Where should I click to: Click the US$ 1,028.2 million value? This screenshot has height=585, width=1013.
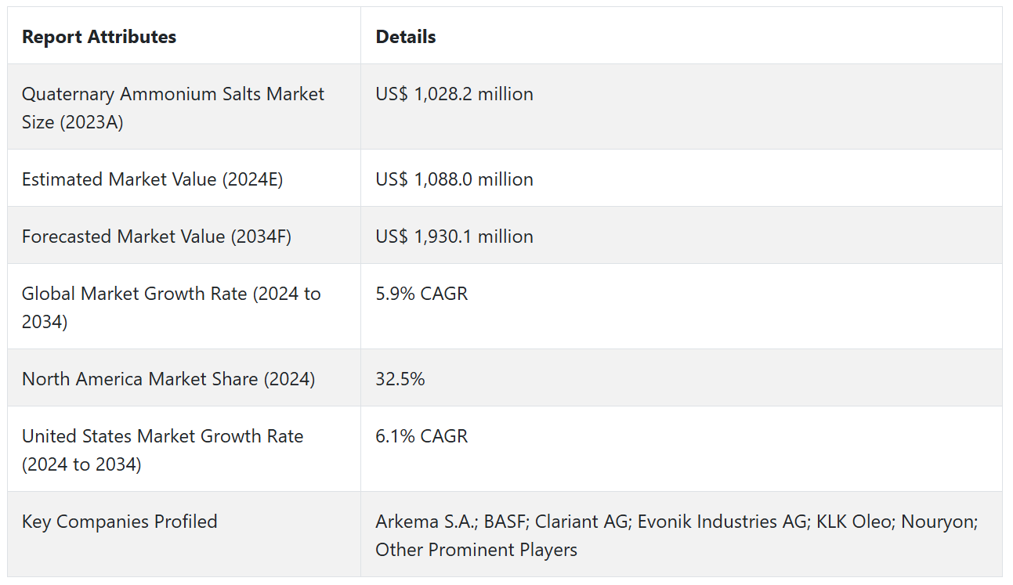454,94
